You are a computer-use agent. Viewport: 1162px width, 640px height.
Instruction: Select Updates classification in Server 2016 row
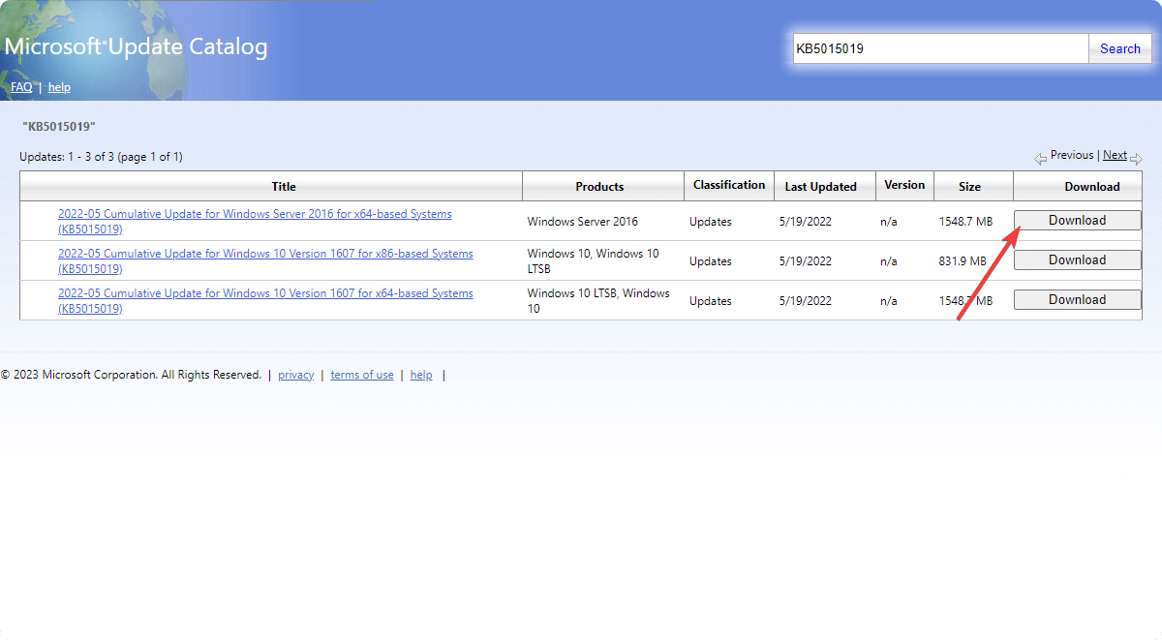pos(711,222)
